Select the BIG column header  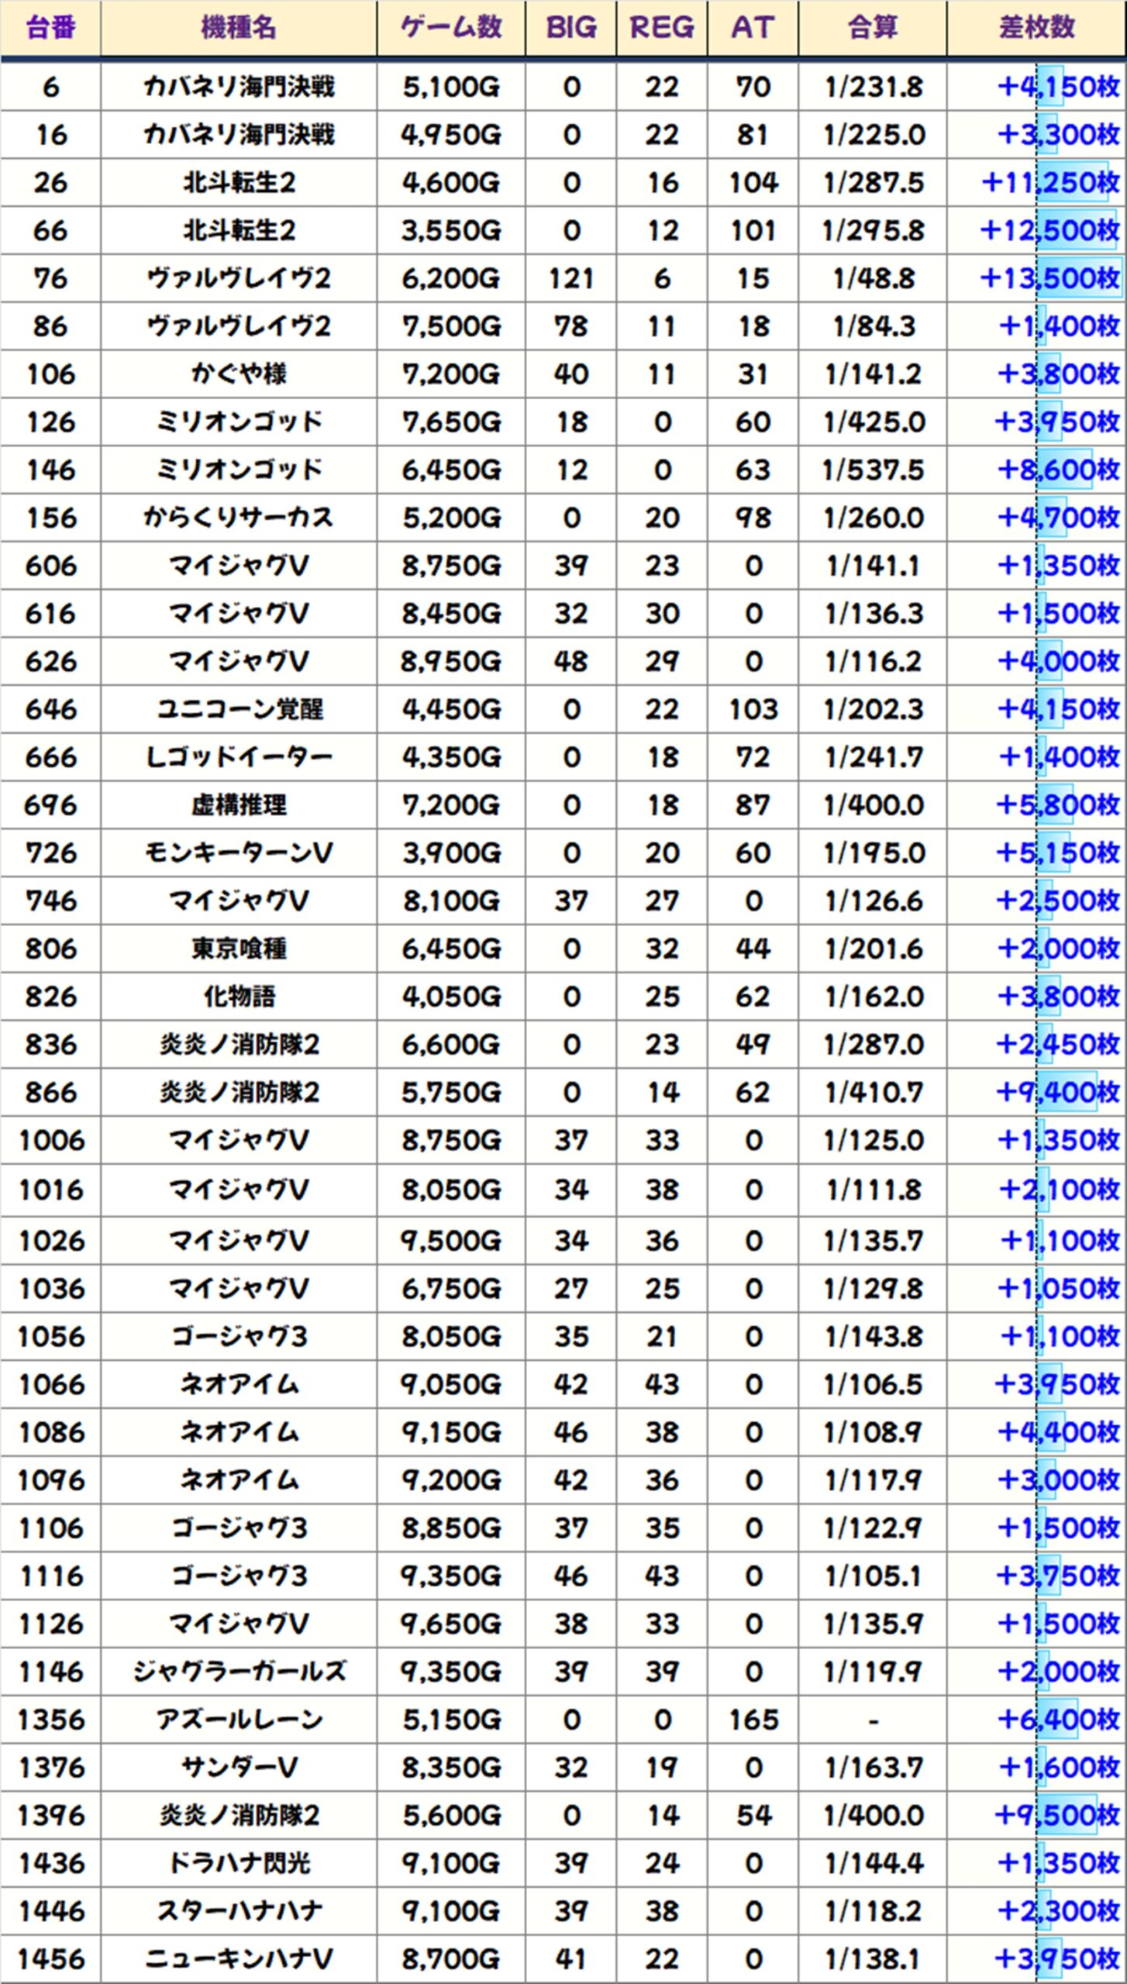coord(570,28)
